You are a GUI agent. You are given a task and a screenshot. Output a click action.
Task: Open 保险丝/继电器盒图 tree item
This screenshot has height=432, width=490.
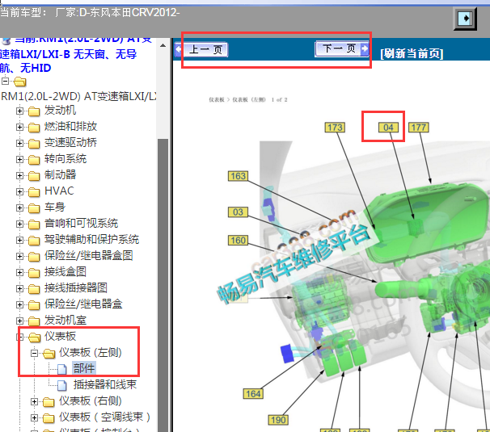coord(88,256)
